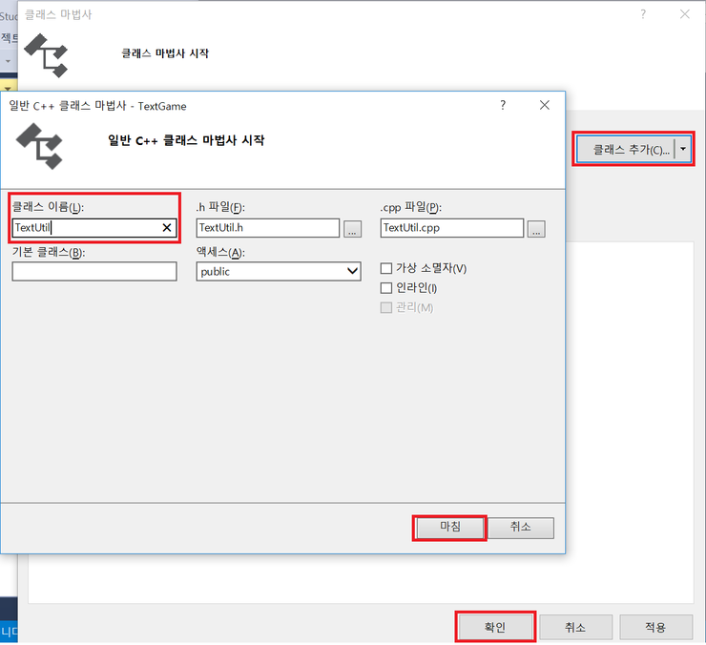
Task: Click the help question mark of the outer 클래스 마법사 window
Action: (643, 14)
